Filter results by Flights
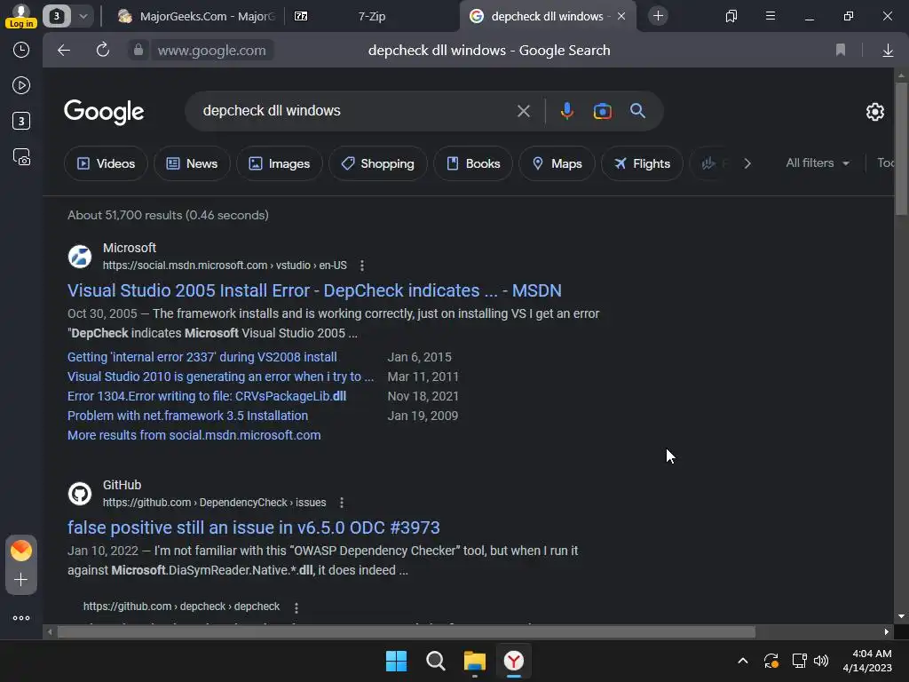The height and width of the screenshot is (682, 909). point(642,164)
